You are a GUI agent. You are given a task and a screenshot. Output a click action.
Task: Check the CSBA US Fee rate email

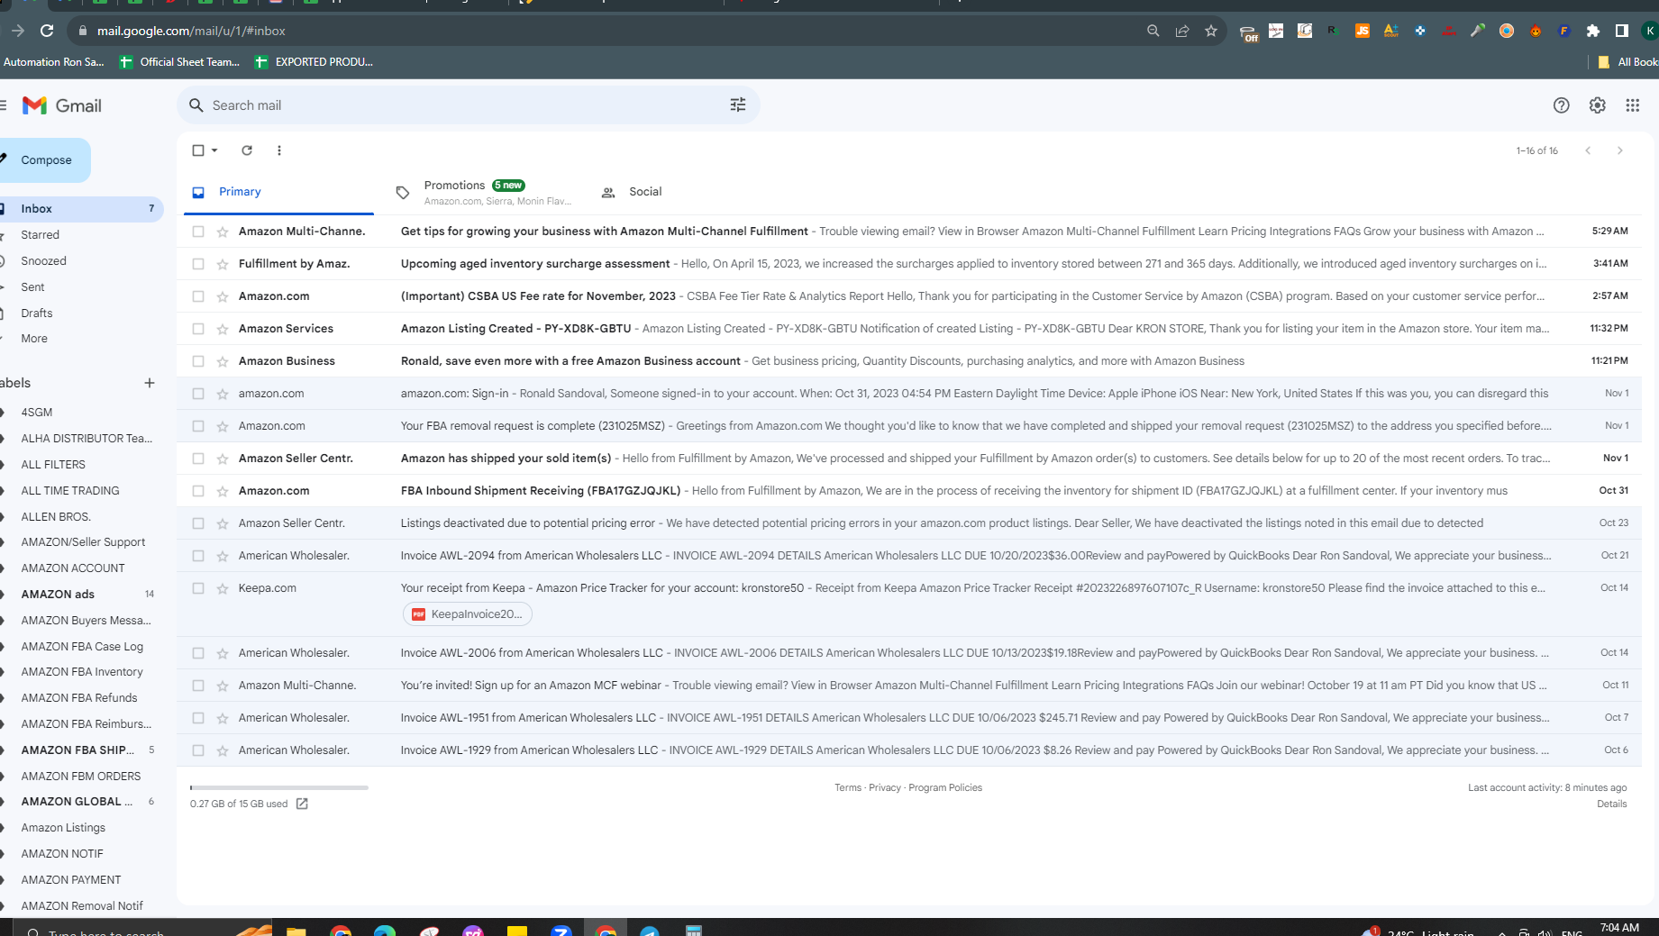[198, 296]
